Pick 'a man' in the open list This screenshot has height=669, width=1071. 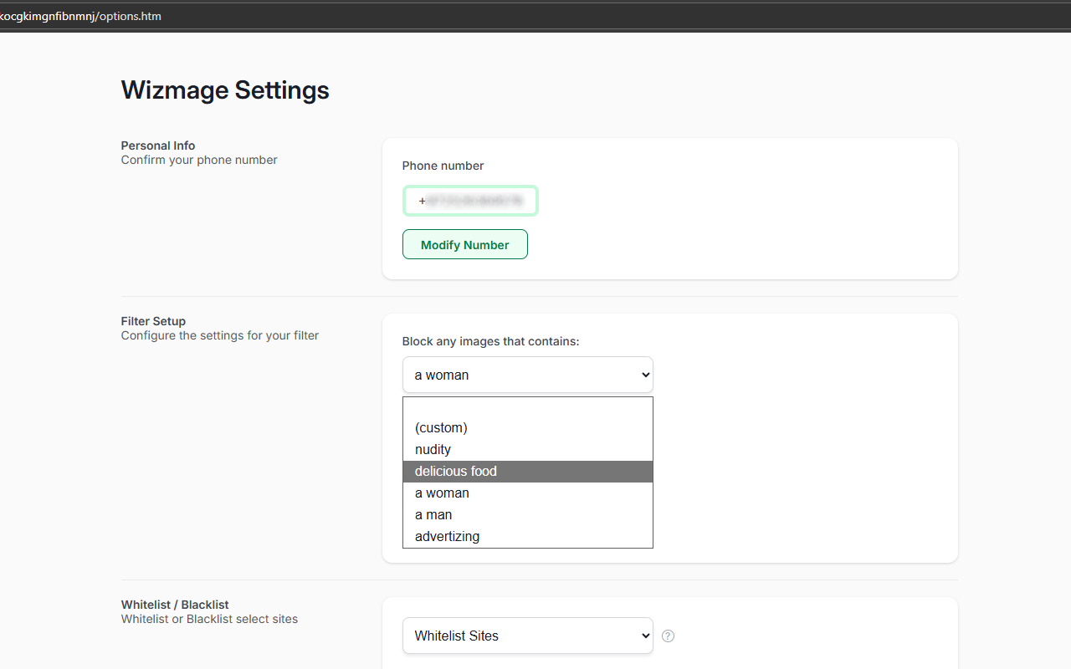(x=528, y=514)
